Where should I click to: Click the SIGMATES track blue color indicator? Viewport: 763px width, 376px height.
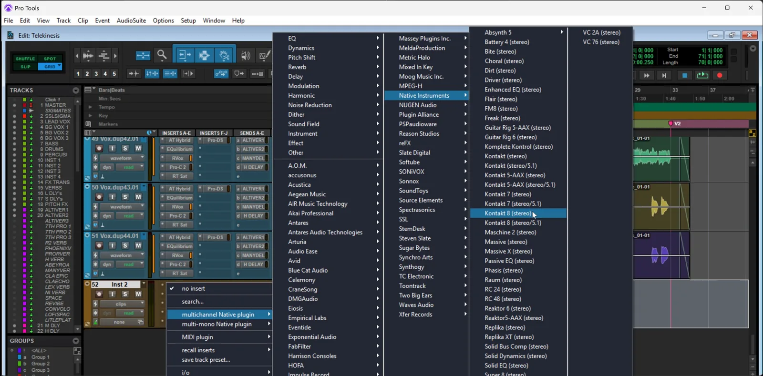click(24, 111)
